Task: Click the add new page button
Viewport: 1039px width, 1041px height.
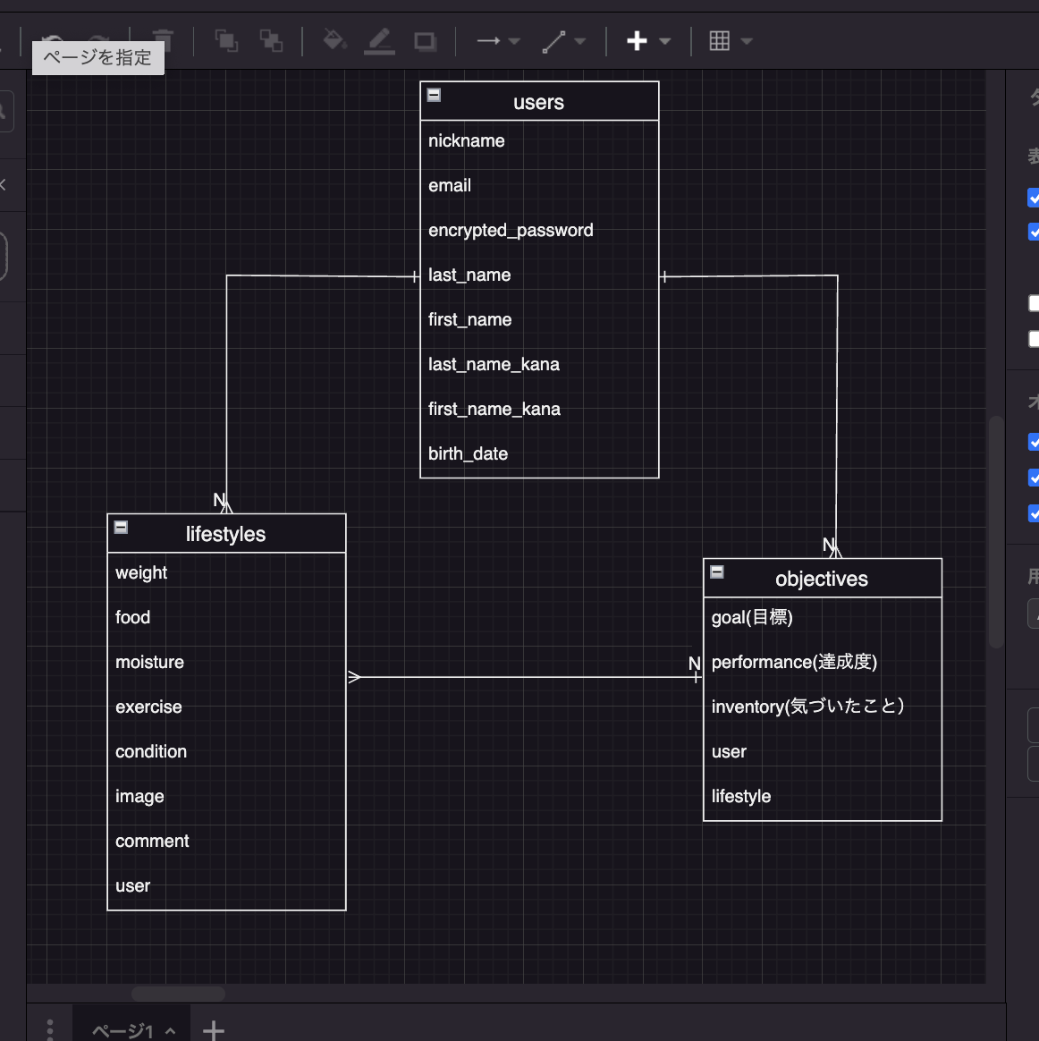Action: tap(213, 1030)
